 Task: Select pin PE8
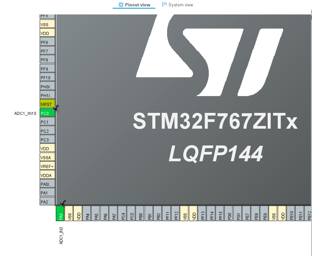click(x=255, y=213)
